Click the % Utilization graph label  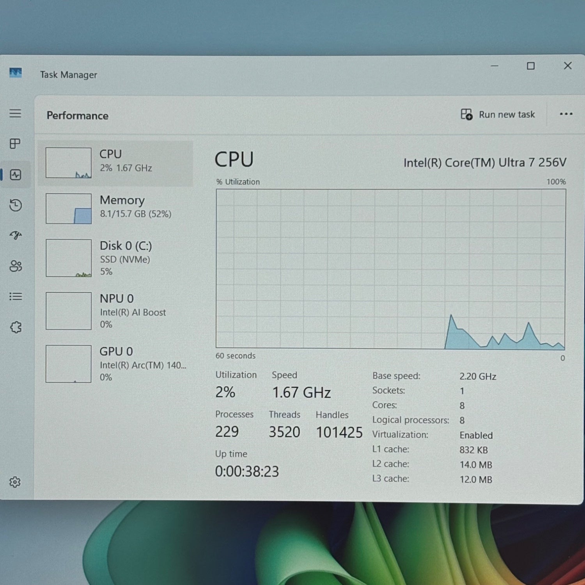pos(238,182)
